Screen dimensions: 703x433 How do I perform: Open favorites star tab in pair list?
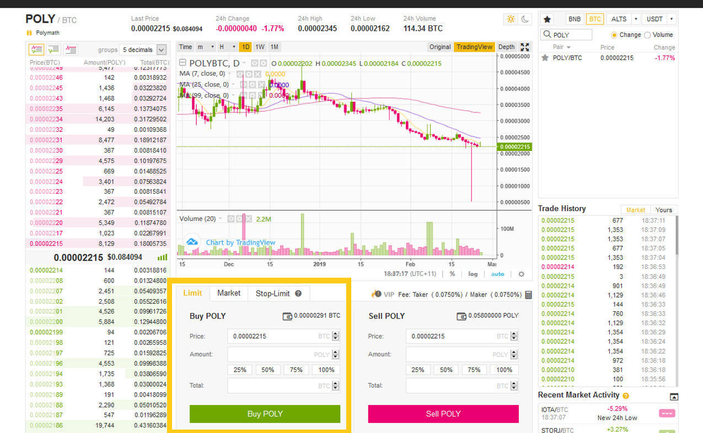coord(548,19)
